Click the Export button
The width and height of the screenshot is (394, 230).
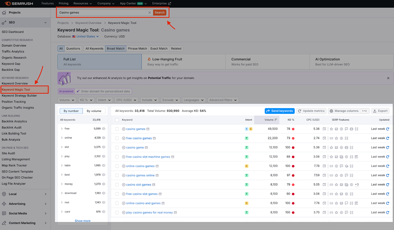[x=380, y=111]
